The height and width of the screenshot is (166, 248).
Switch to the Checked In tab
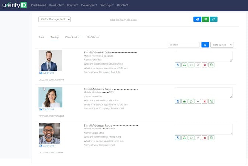73,37
